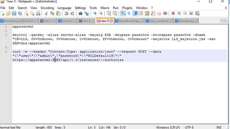The width and height of the screenshot is (230, 129).
Task: Open the Window menu
Action: 142,8
